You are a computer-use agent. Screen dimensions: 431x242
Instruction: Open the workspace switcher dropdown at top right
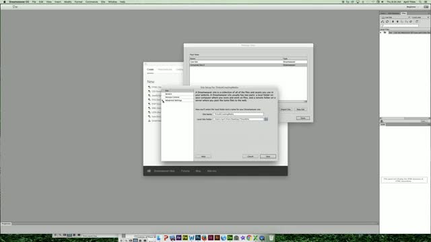coord(412,7)
